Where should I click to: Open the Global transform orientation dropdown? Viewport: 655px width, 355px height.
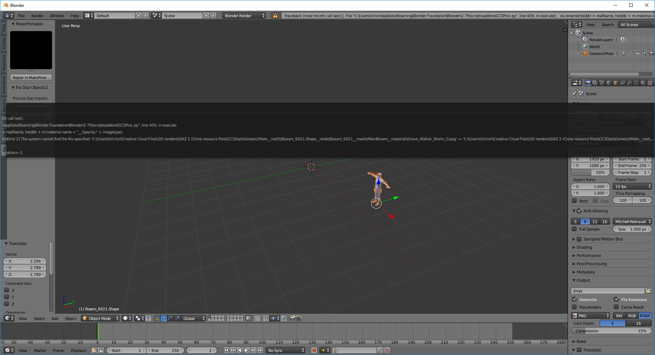pos(194,318)
